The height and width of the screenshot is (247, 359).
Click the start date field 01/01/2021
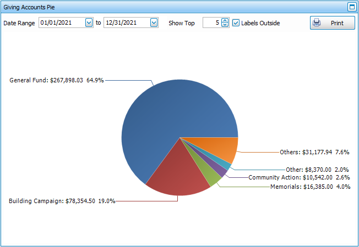coord(61,23)
